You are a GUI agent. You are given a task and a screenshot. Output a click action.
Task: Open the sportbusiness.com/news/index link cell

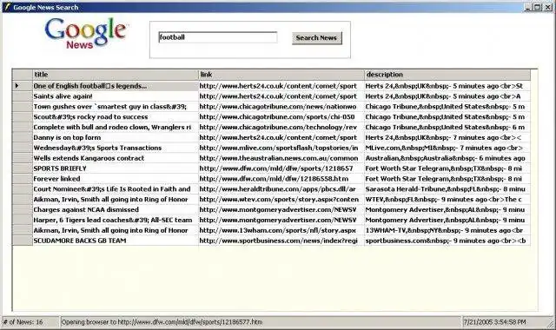(x=281, y=241)
